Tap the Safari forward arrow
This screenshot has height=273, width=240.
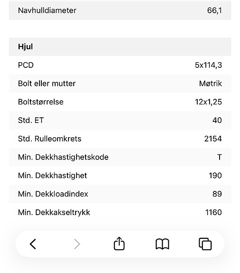click(x=77, y=244)
